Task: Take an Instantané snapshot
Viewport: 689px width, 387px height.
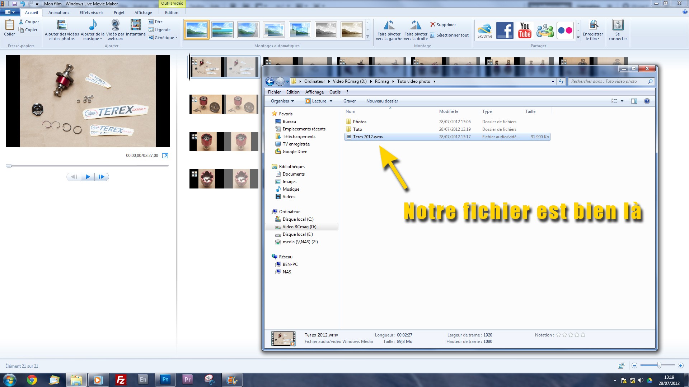Action: click(x=136, y=28)
